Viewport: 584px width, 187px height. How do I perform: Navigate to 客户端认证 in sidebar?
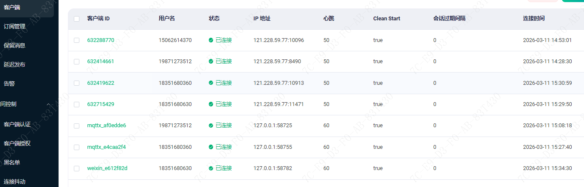click(17, 124)
